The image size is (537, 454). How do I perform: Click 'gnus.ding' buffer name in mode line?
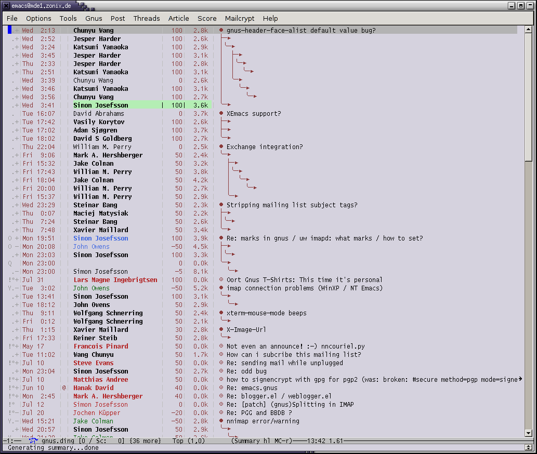point(58,440)
